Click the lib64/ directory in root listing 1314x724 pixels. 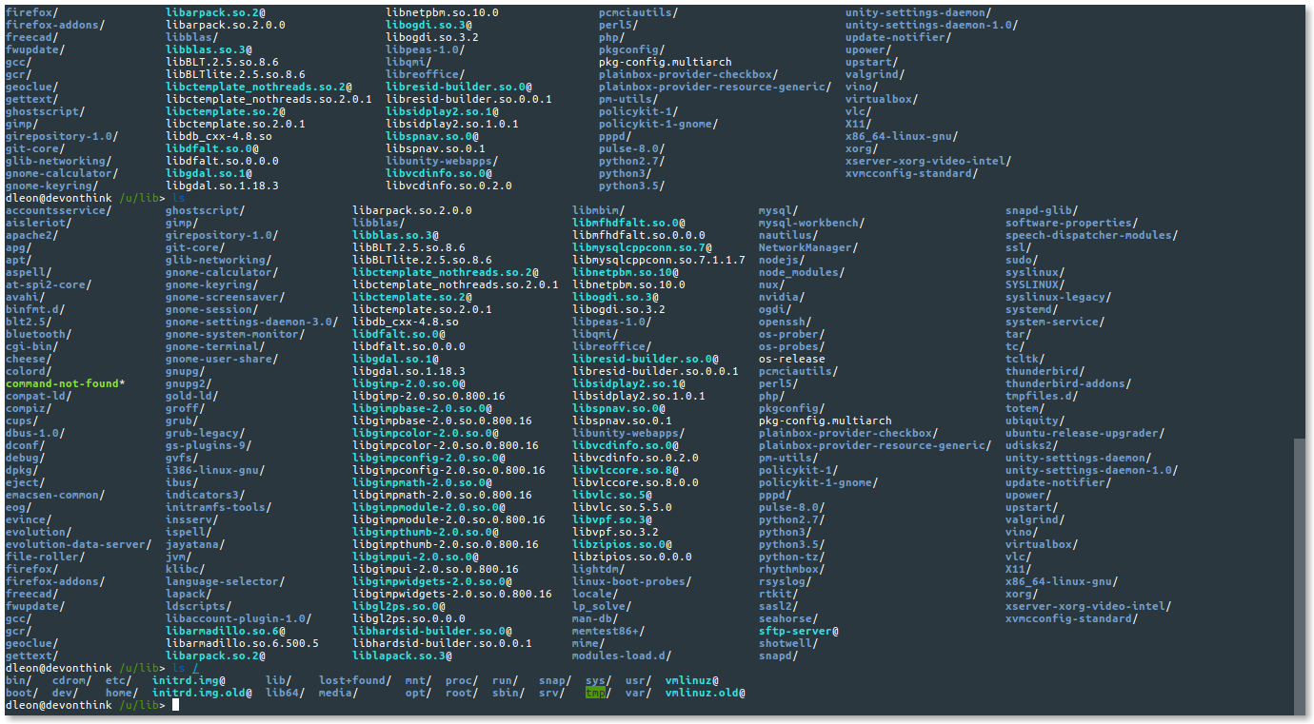(x=286, y=693)
